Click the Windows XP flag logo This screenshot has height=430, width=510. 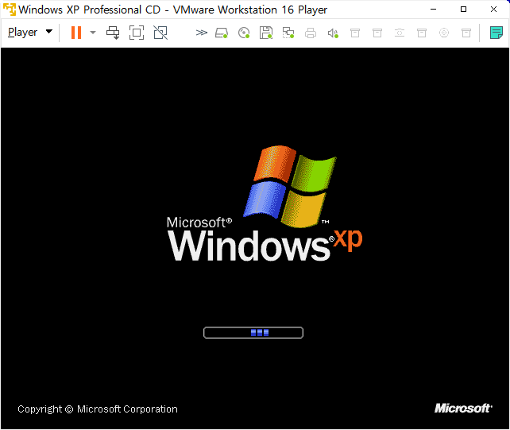(290, 186)
